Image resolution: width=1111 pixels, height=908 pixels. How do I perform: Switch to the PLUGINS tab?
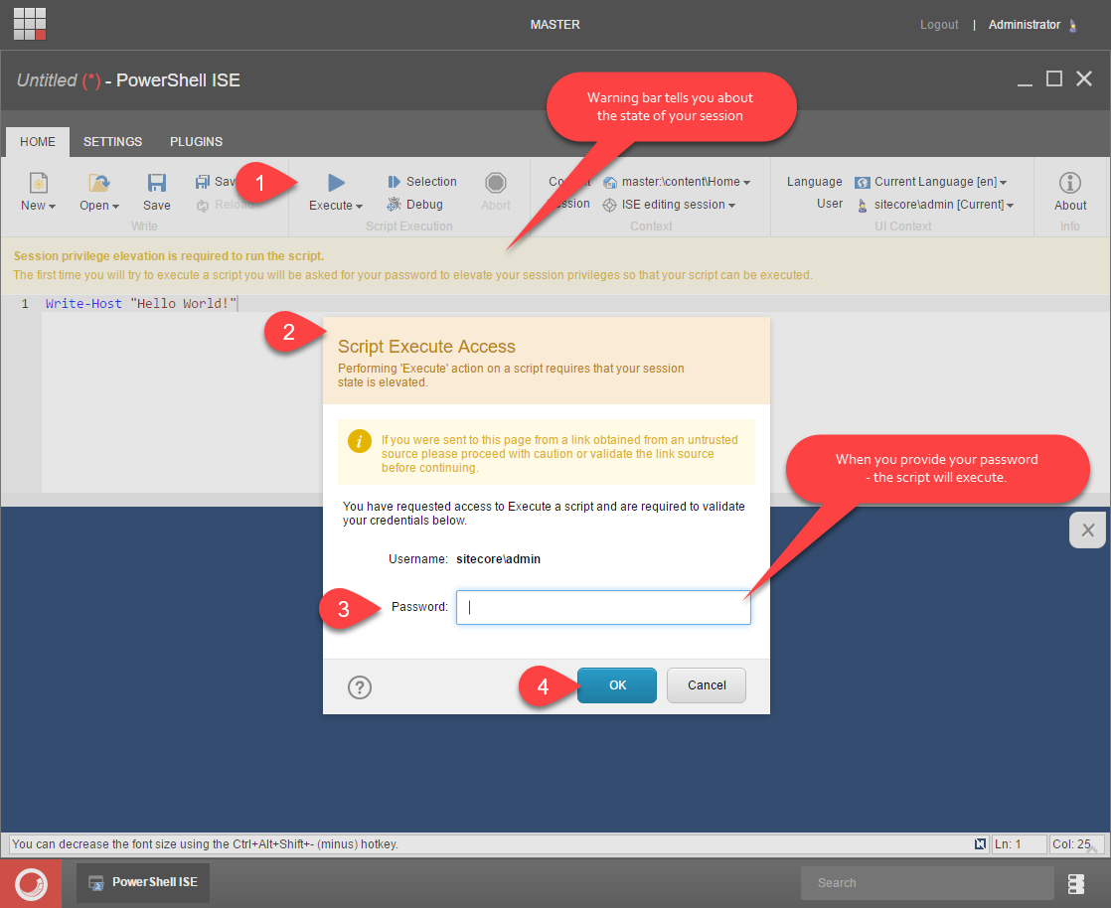coord(196,142)
